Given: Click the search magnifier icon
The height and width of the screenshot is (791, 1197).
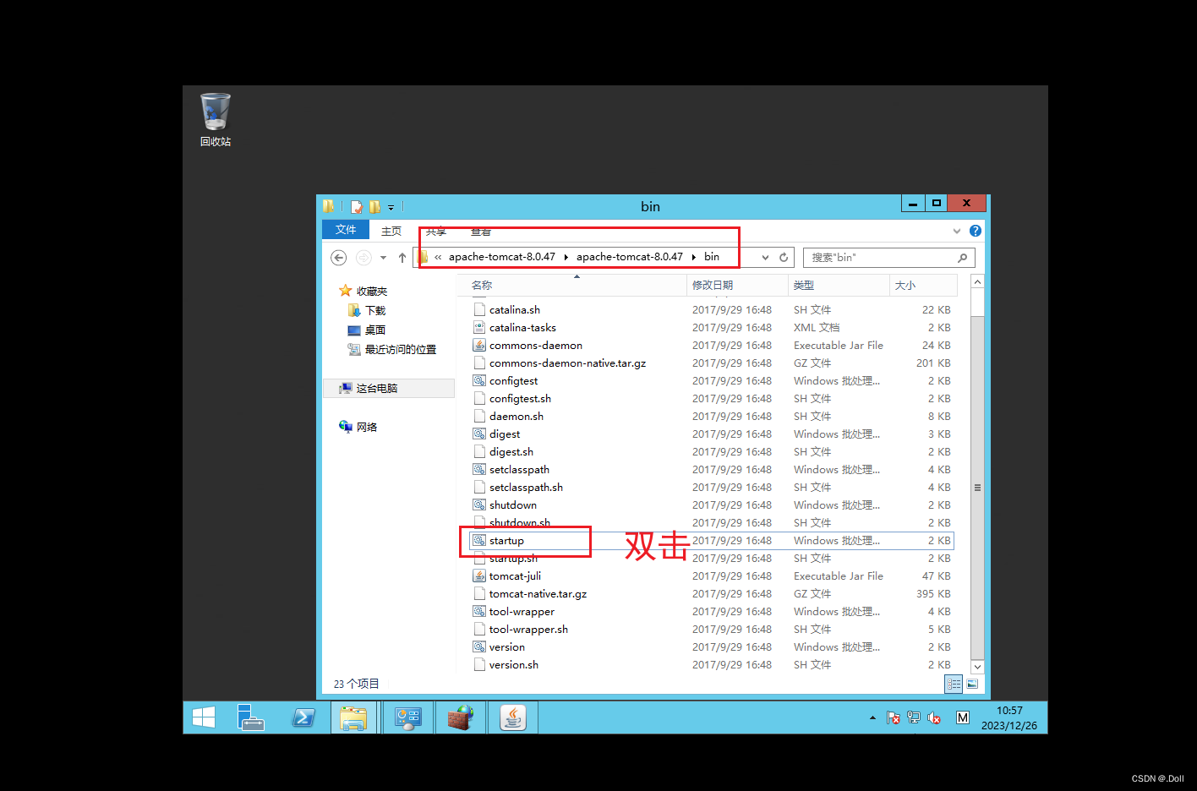Looking at the screenshot, I should 963,258.
